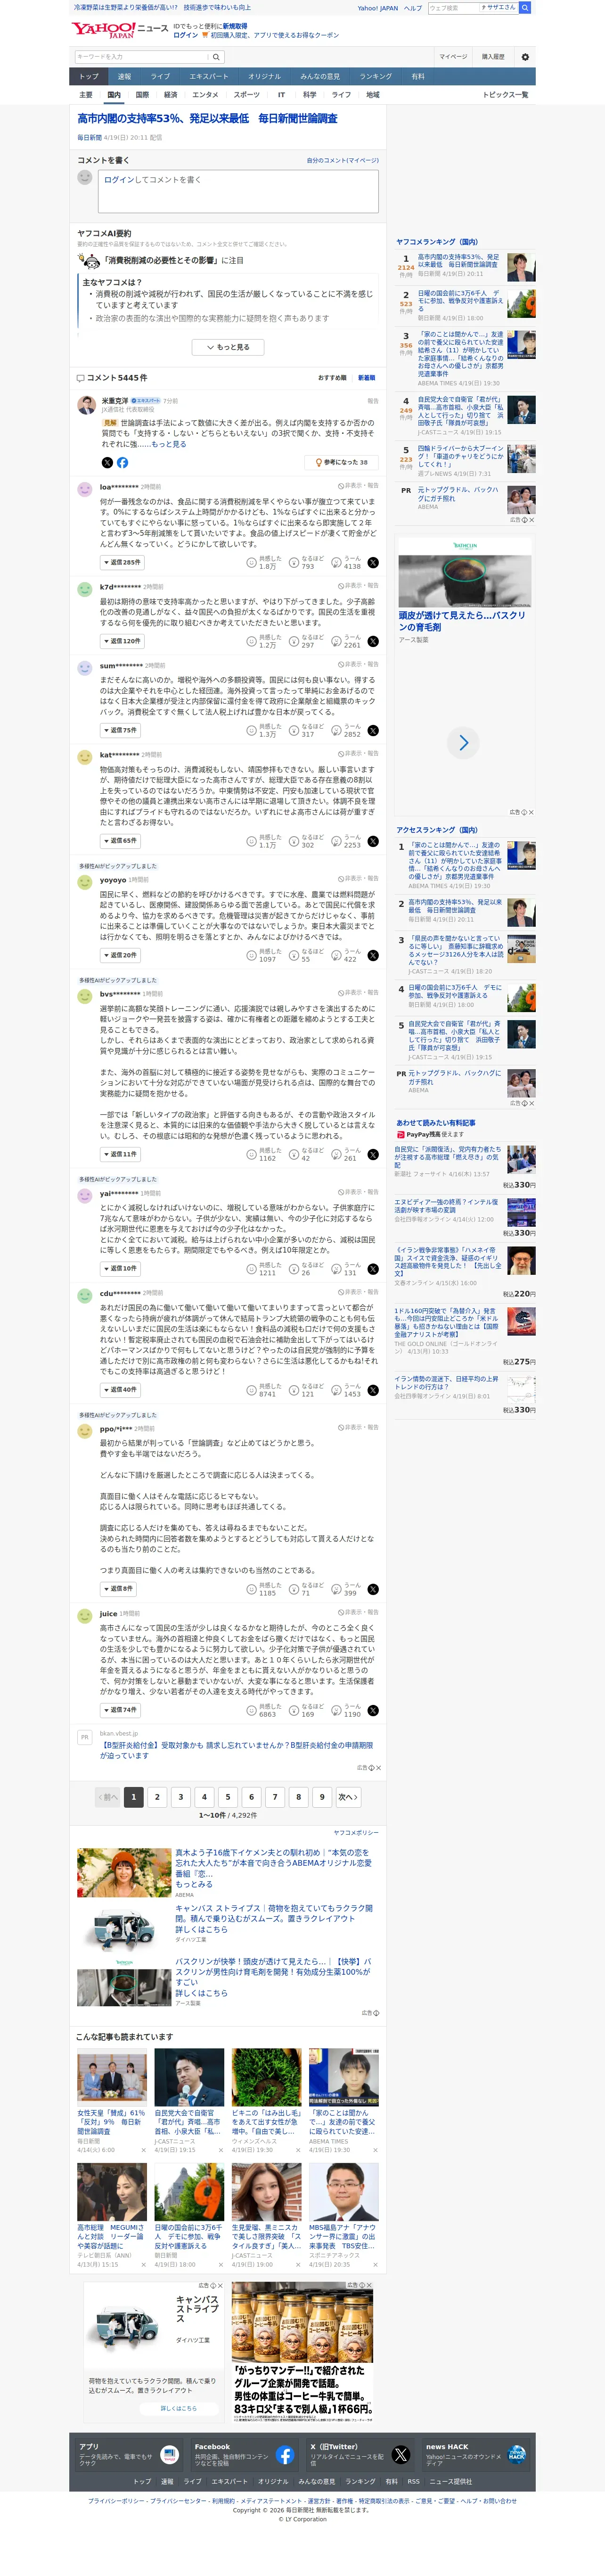Screen dimensions: 605x2576
Task: Dismiss the 女性天皇「賛成」61% recommended article
Action: [x=143, y=2150]
